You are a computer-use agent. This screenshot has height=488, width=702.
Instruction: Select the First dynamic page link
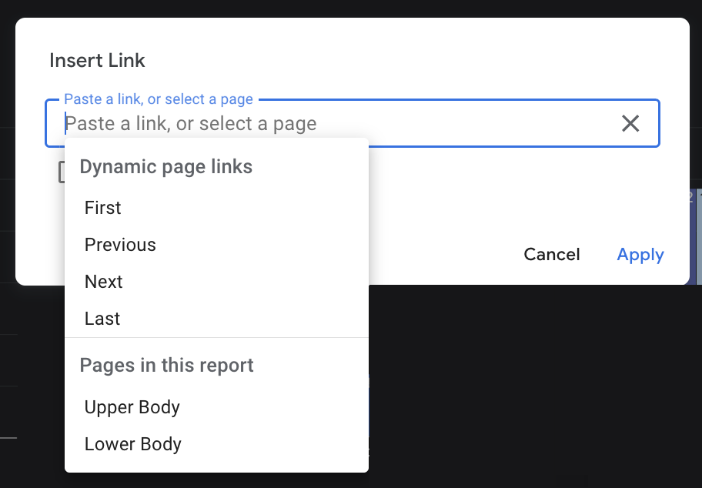pos(103,208)
